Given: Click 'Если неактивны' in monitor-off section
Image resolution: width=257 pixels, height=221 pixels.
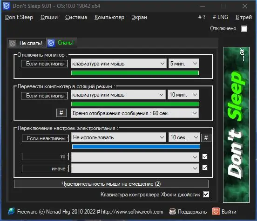Looking at the screenshot, I should 44,64.
